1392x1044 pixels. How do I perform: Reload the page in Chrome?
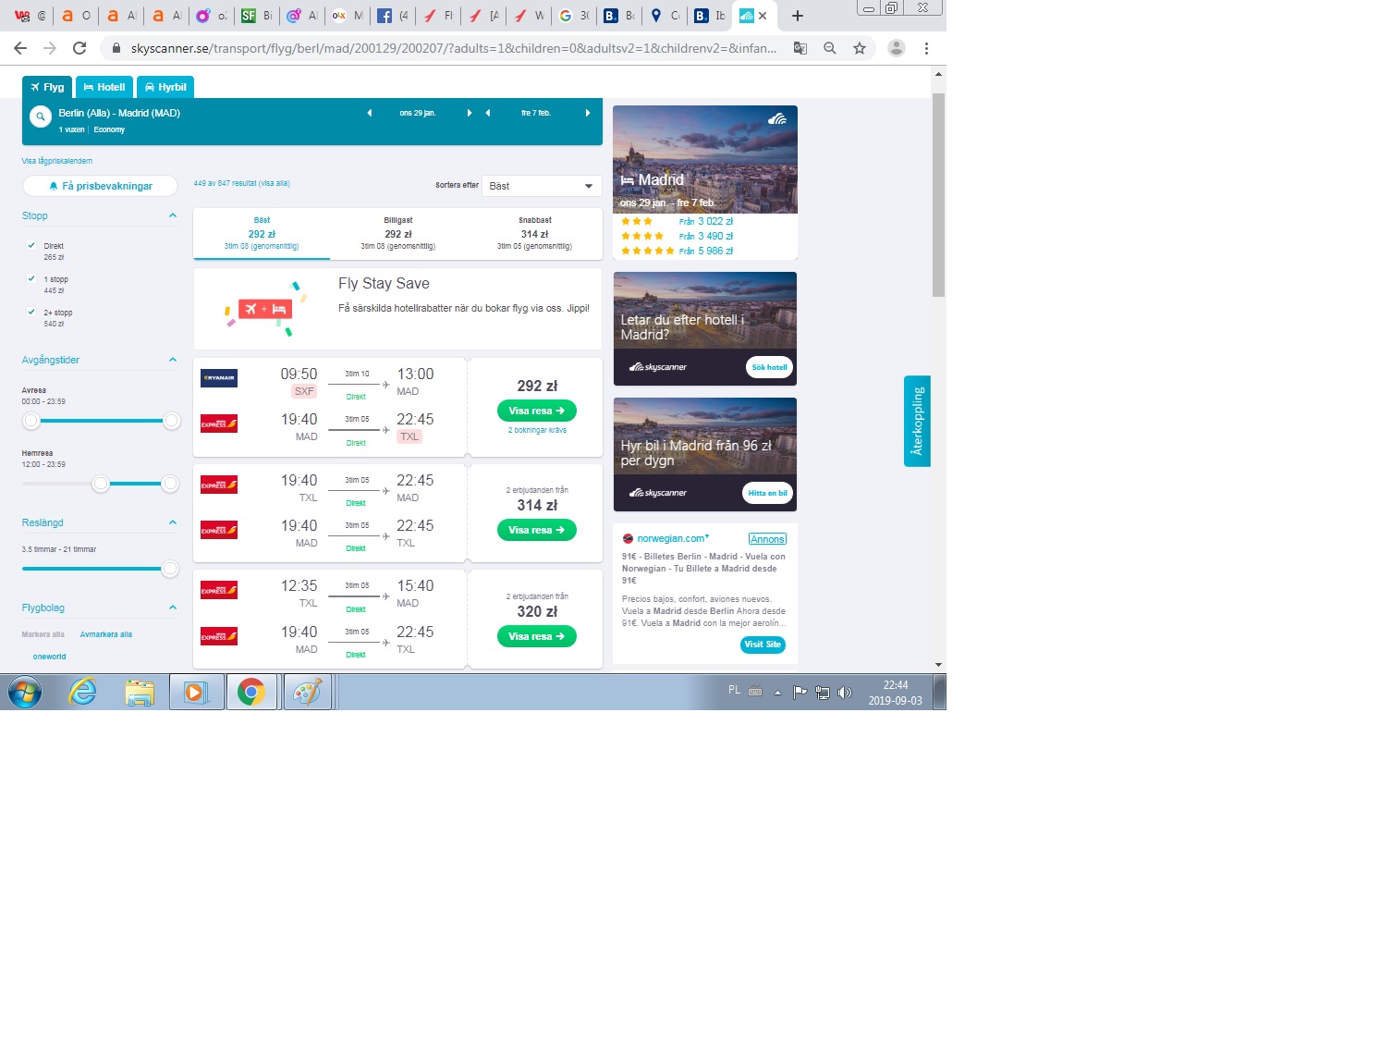coord(79,48)
